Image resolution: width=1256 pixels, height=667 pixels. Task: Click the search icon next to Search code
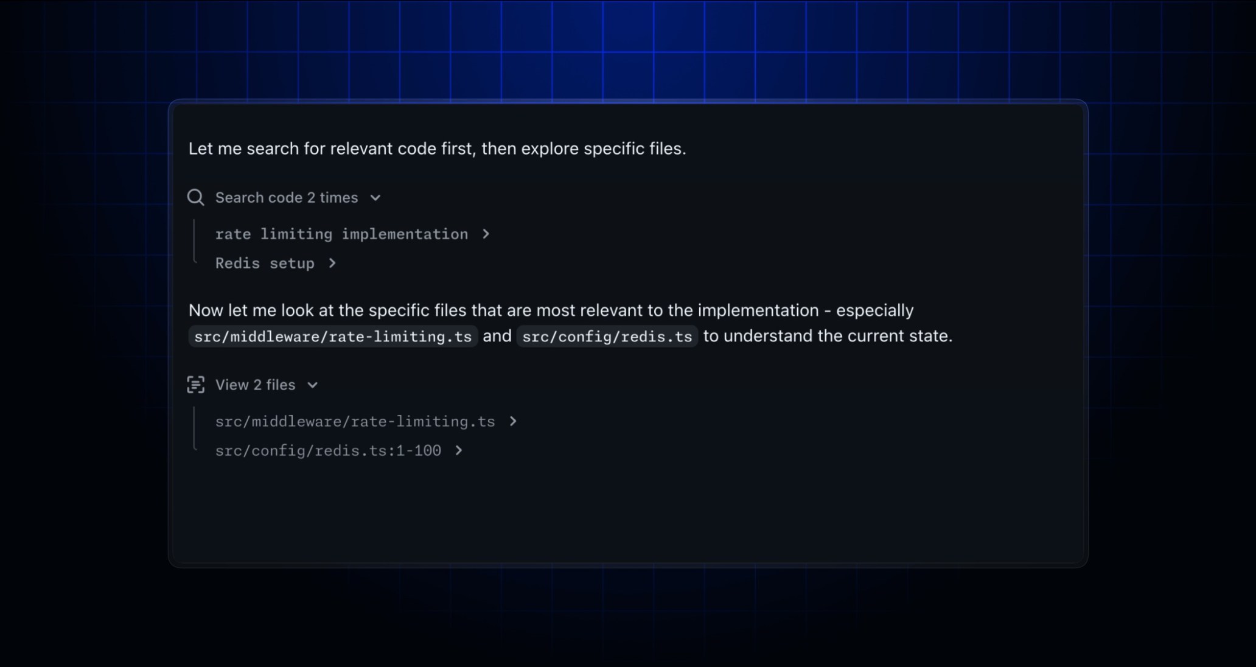195,197
